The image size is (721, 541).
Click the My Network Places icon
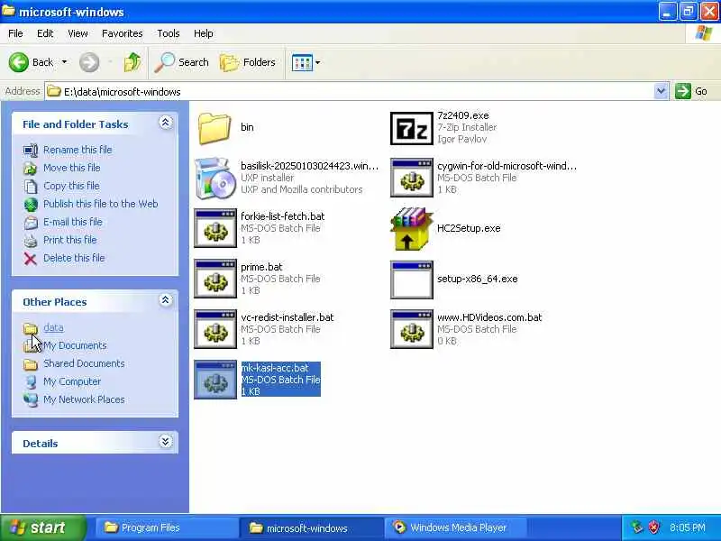coord(31,399)
